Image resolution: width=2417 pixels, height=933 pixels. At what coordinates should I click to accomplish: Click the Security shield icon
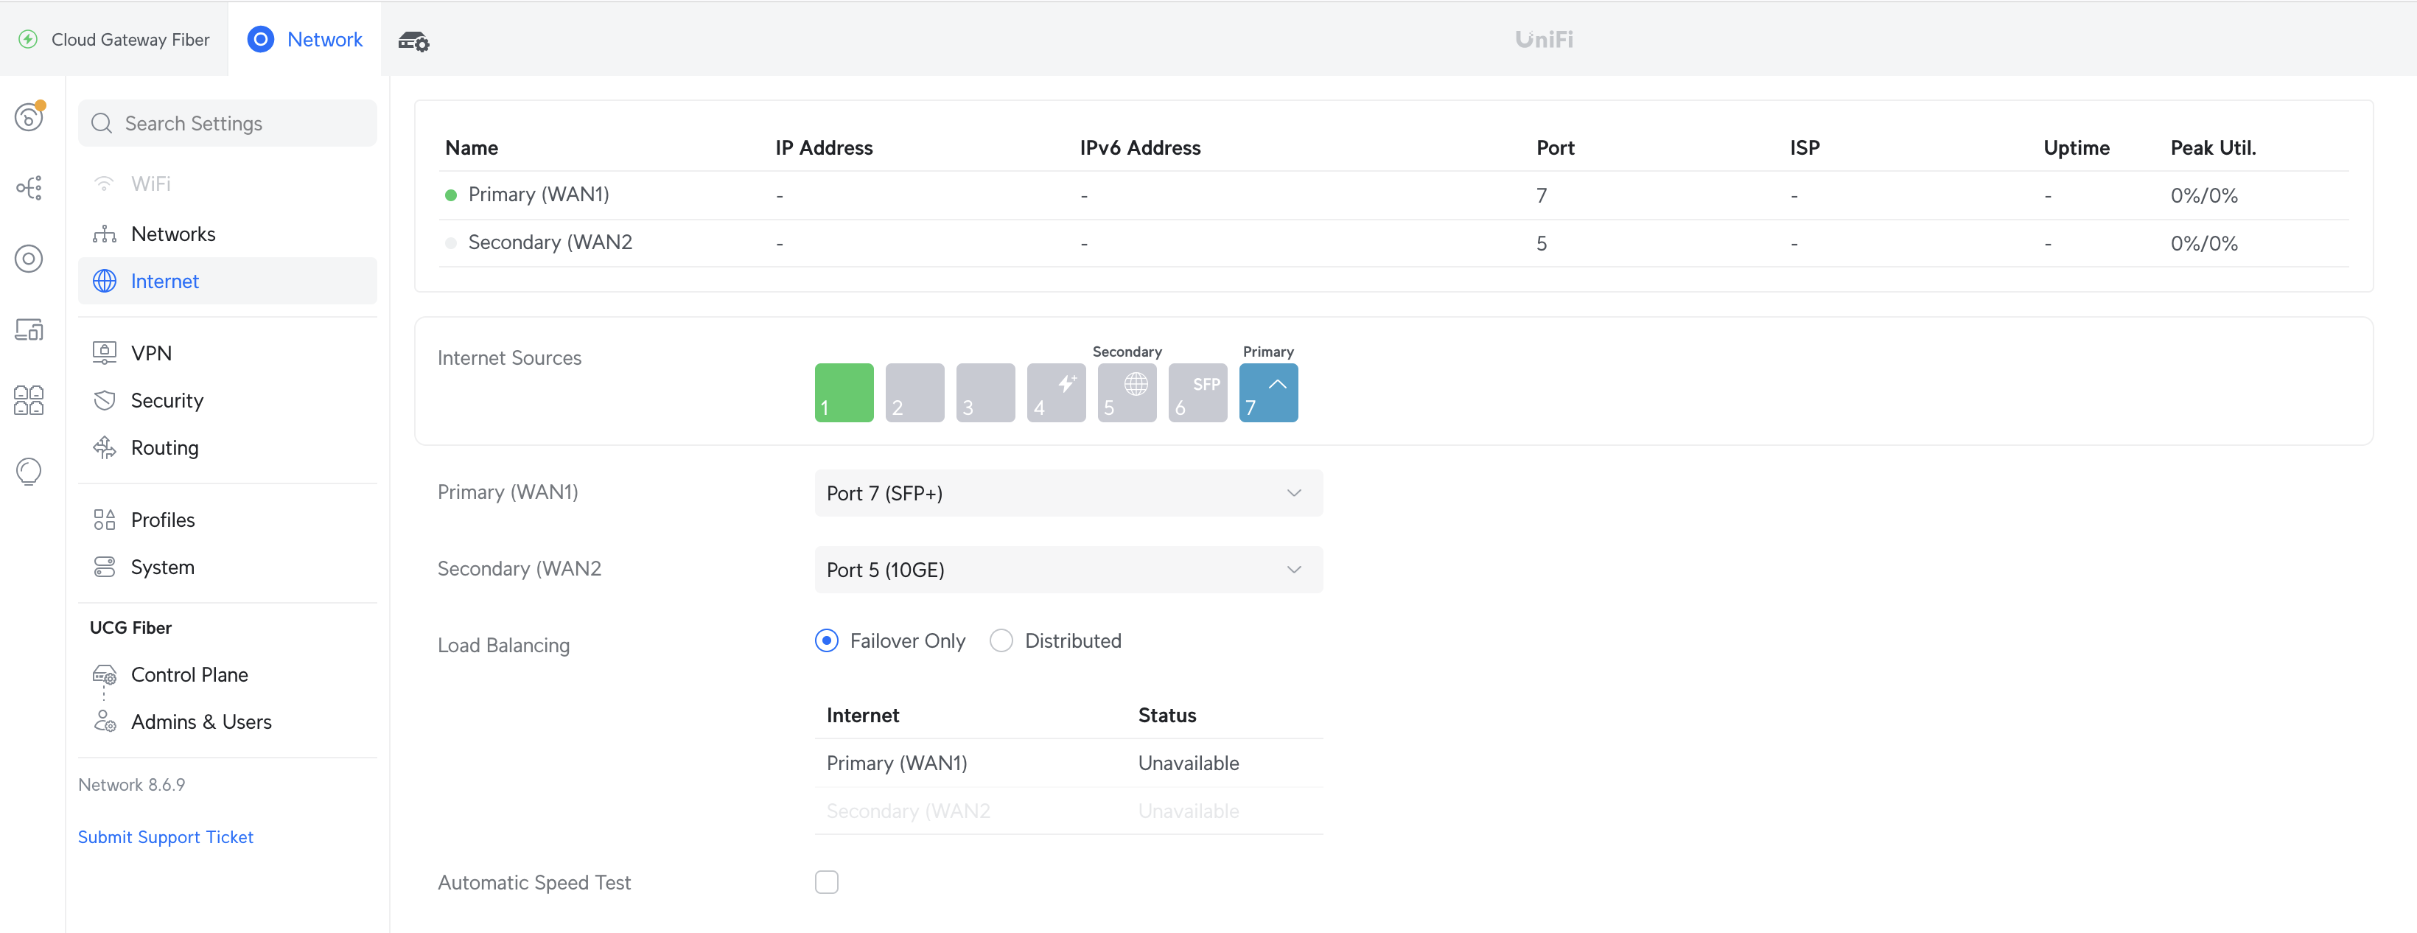(x=104, y=401)
